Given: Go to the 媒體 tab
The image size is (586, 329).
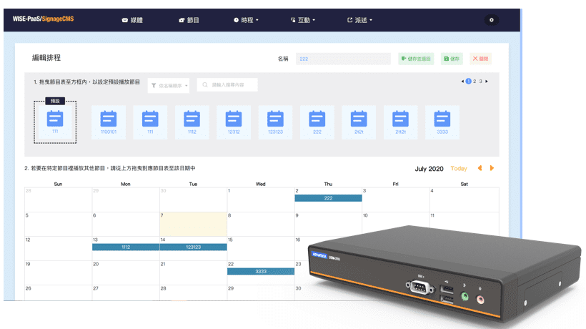Looking at the screenshot, I should pyautogui.click(x=130, y=20).
